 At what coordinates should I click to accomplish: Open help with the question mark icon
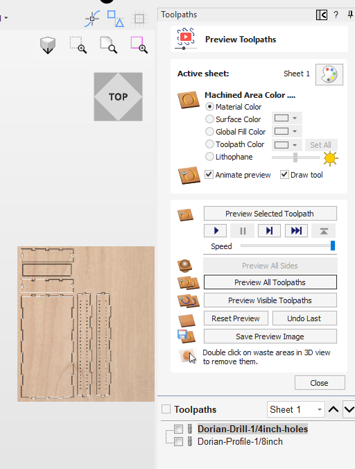pyautogui.click(x=336, y=15)
